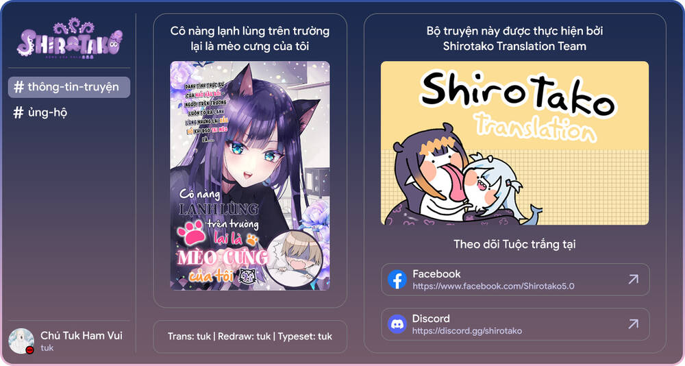Click the hash icon beside thông-tin-truyện
Image resolution: width=685 pixels, height=366 pixels.
(x=18, y=87)
